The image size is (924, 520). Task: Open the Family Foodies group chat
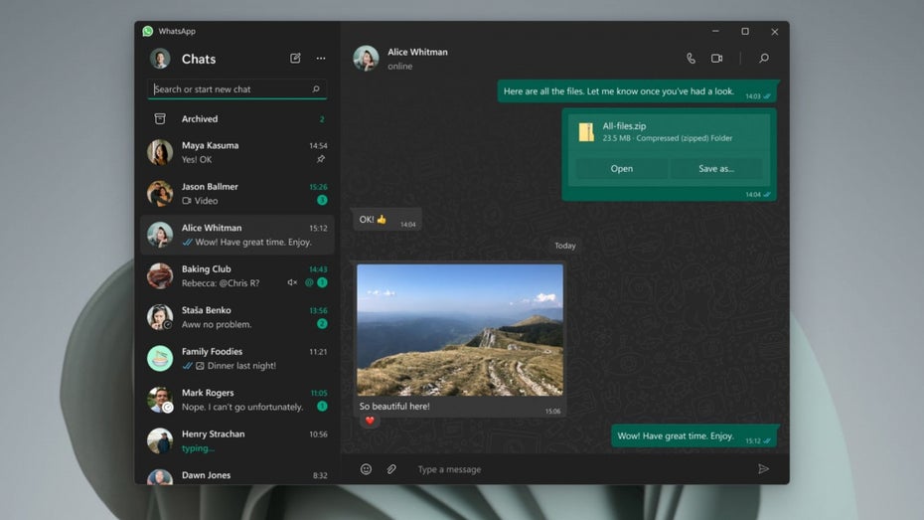click(236, 358)
